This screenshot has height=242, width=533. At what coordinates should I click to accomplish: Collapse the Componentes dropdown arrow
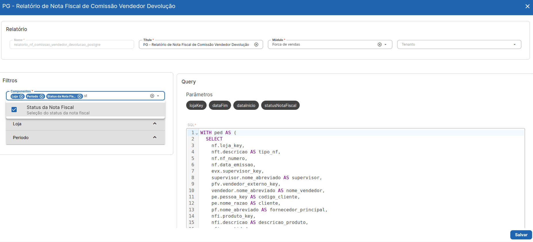coord(158,96)
